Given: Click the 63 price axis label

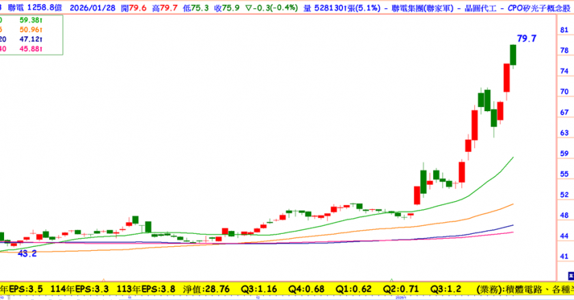Looking at the screenshot, I should [564, 133].
